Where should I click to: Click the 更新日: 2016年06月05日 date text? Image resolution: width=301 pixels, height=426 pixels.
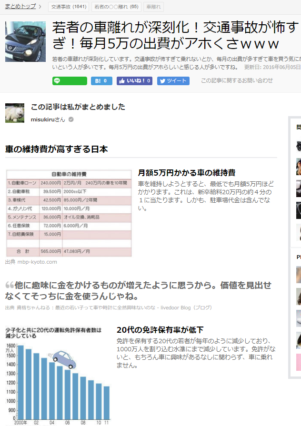pos(272,67)
